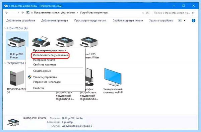
Task: Close the Устройства и принтеры window
Action: pos(194,6)
